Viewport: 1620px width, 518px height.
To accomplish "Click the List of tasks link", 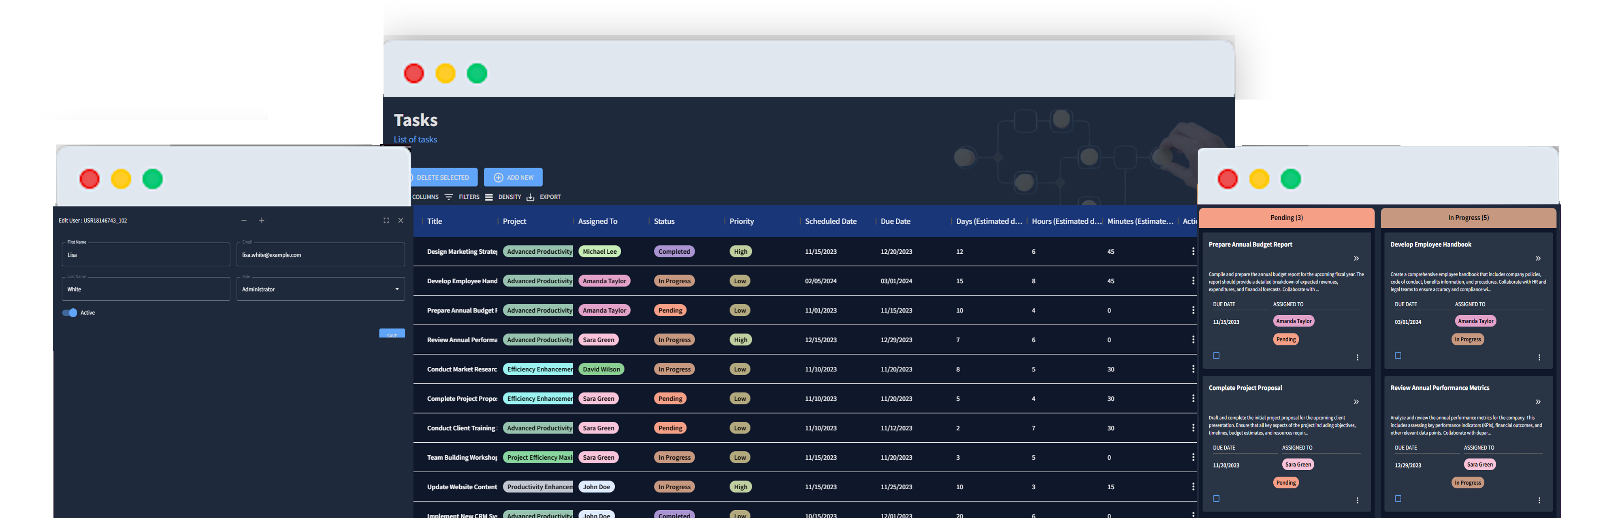I will click(x=415, y=139).
